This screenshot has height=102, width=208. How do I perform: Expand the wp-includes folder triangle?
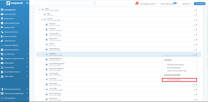point(44,89)
